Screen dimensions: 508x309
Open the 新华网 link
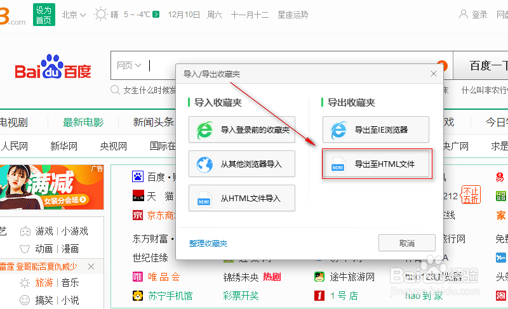point(64,146)
